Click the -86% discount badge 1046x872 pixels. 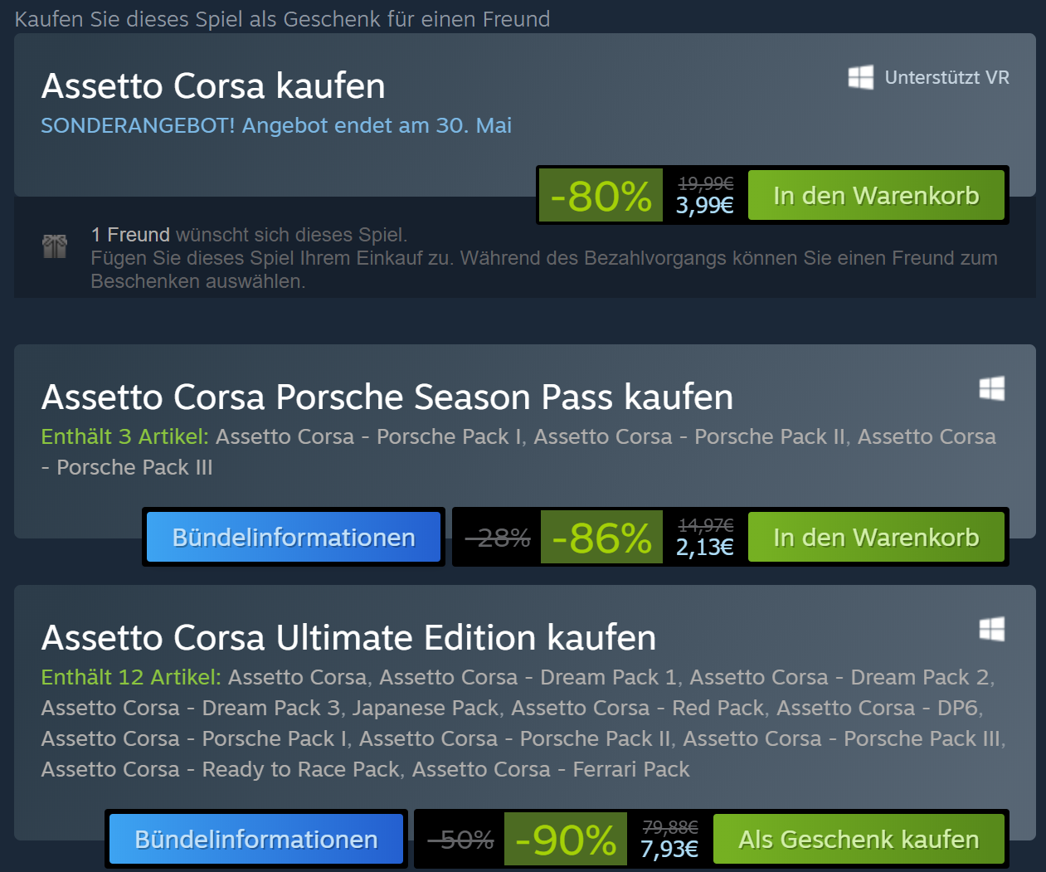(x=601, y=538)
